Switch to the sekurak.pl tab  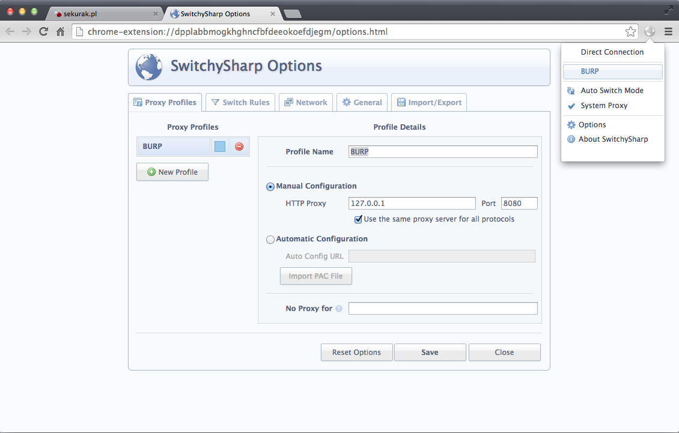(104, 14)
